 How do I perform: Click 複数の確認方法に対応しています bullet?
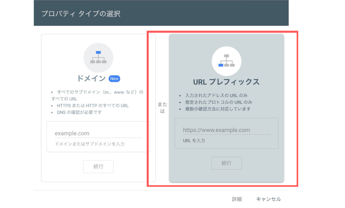pyautogui.click(x=218, y=109)
